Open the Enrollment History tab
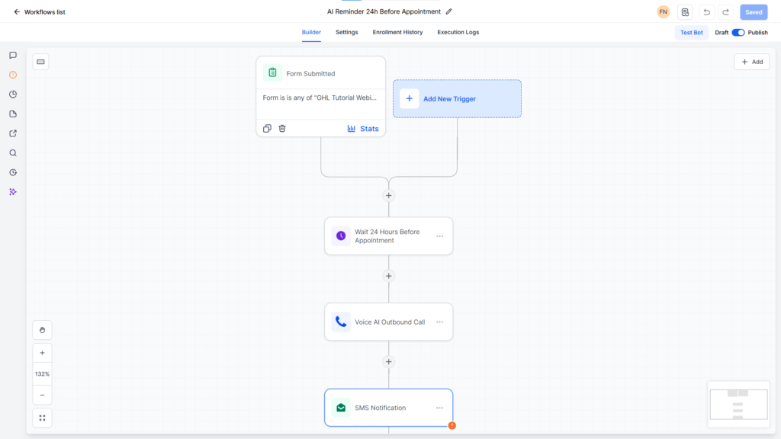 tap(397, 32)
